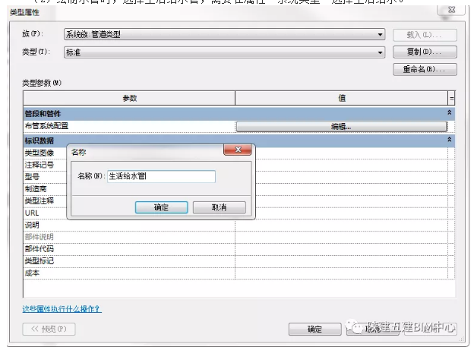Open the 族 family dropdown
Image resolution: width=474 pixels, height=350 pixels.
click(x=224, y=34)
